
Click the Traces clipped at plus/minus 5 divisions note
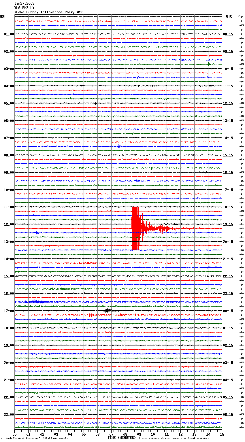point(174,438)
